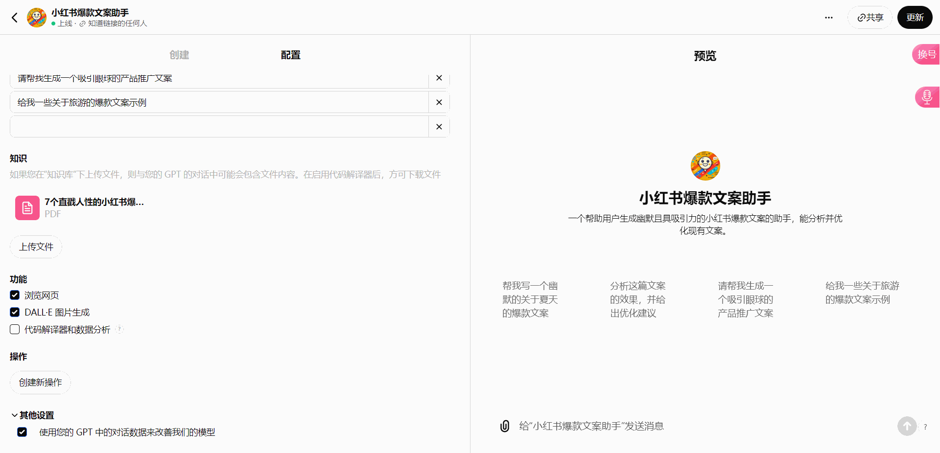Select the 配置 tab
Screen dimensions: 940x453
click(x=290, y=55)
